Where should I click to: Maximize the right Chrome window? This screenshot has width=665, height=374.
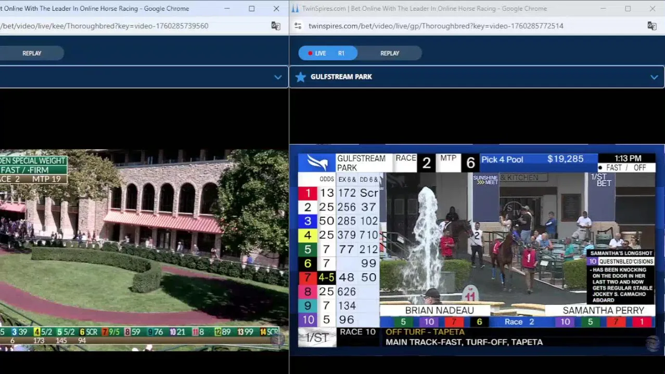pos(628,8)
